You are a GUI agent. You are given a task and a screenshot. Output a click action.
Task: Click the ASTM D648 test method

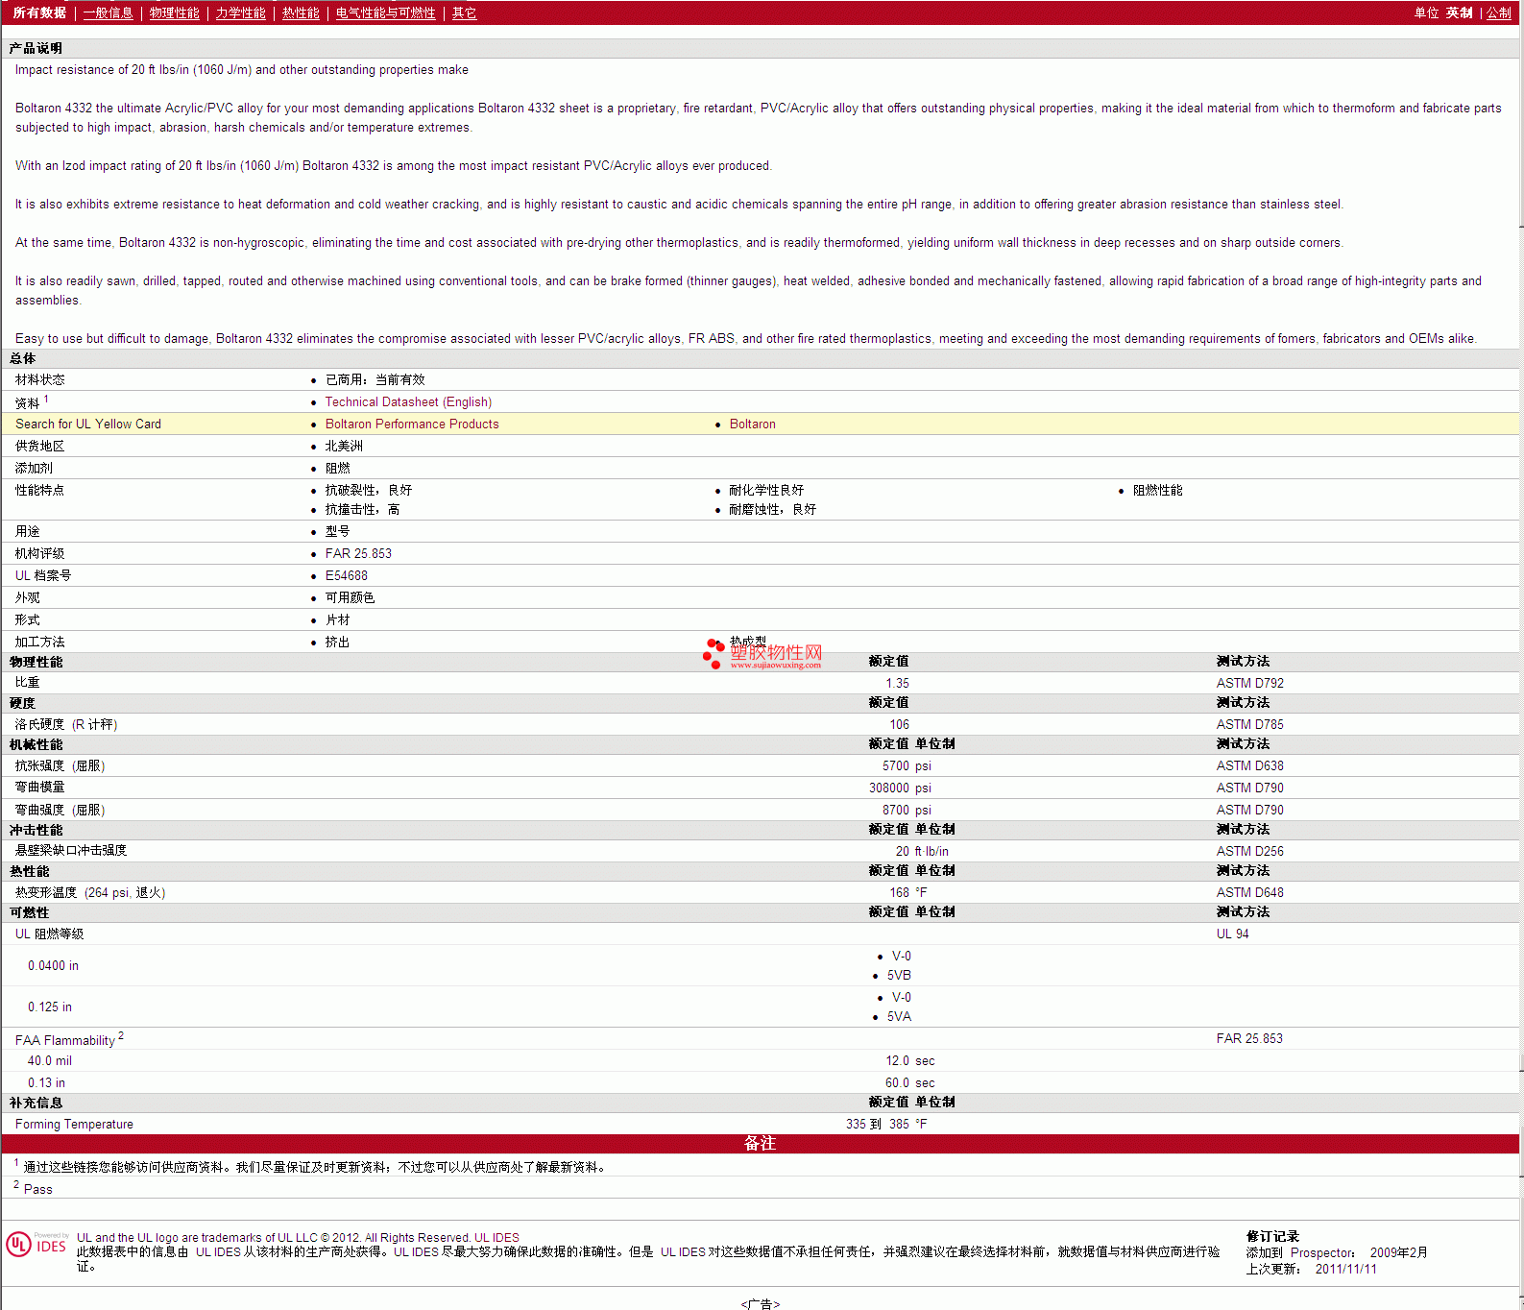click(1250, 892)
